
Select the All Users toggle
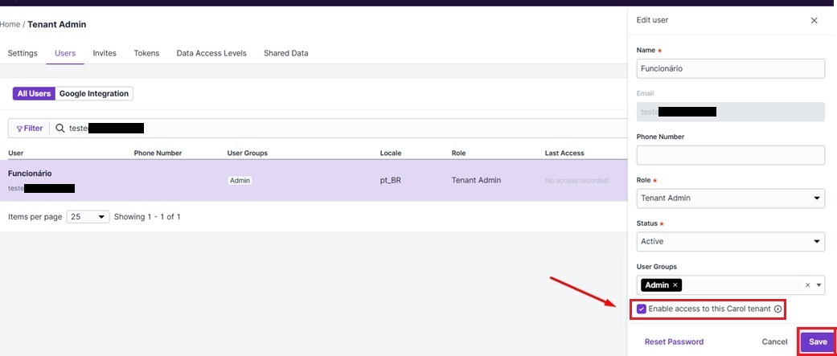34,94
